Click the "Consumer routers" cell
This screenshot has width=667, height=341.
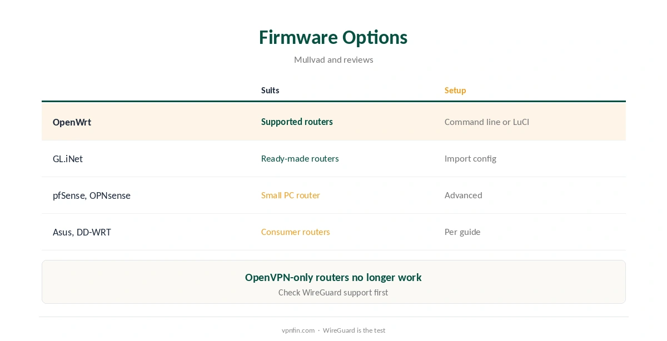(296, 232)
